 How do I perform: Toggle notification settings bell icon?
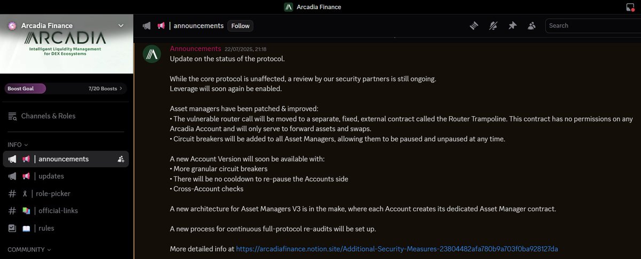[x=493, y=26]
